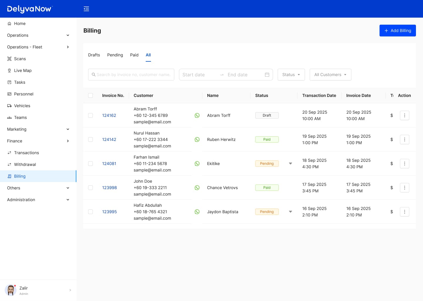This screenshot has height=301, width=423.
Task: Open action menu for invoice 124162
Action: click(x=404, y=115)
